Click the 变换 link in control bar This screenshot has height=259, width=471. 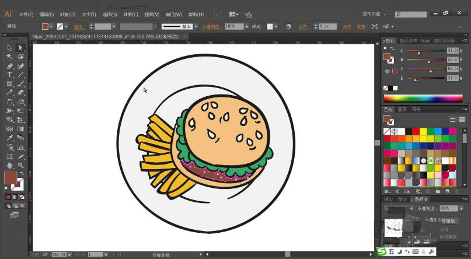tap(361, 27)
